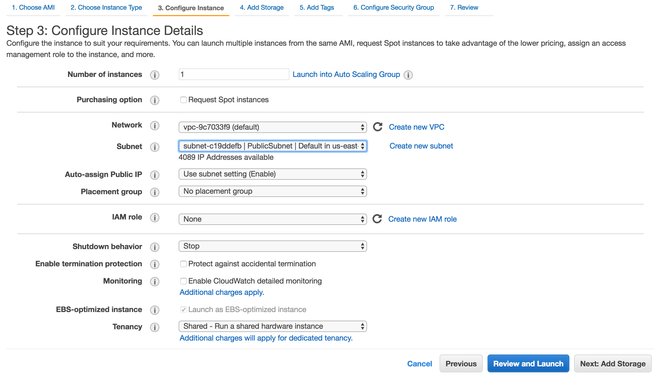Go to the 4. Add Storage tab
This screenshot has height=375, width=656.
[262, 8]
